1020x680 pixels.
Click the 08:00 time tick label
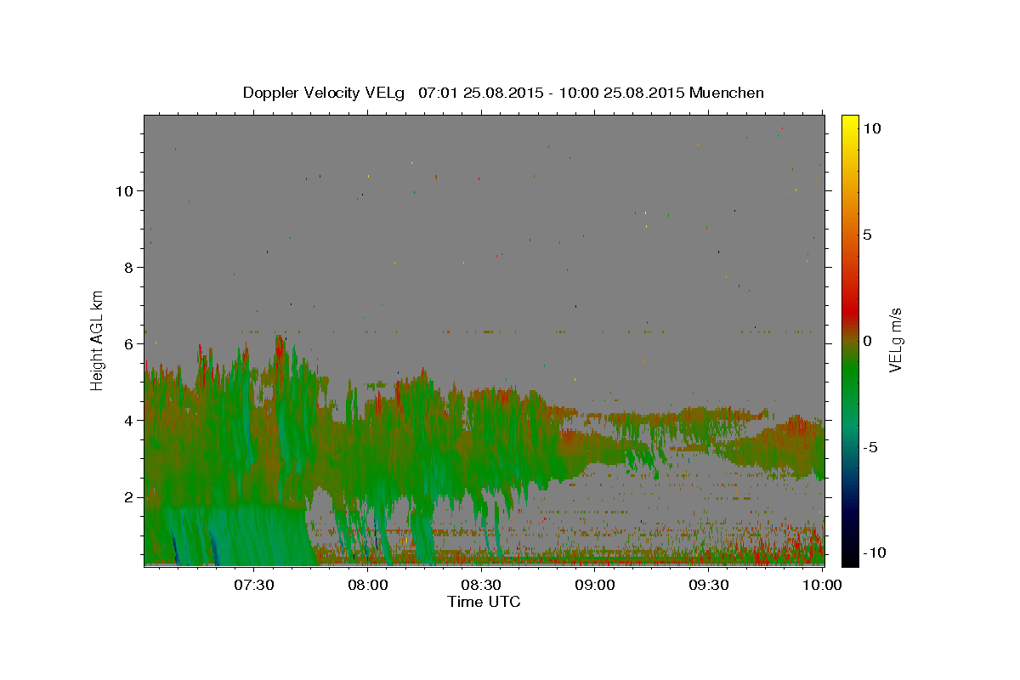pyautogui.click(x=367, y=585)
